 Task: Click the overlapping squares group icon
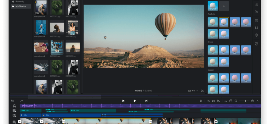click(x=208, y=101)
